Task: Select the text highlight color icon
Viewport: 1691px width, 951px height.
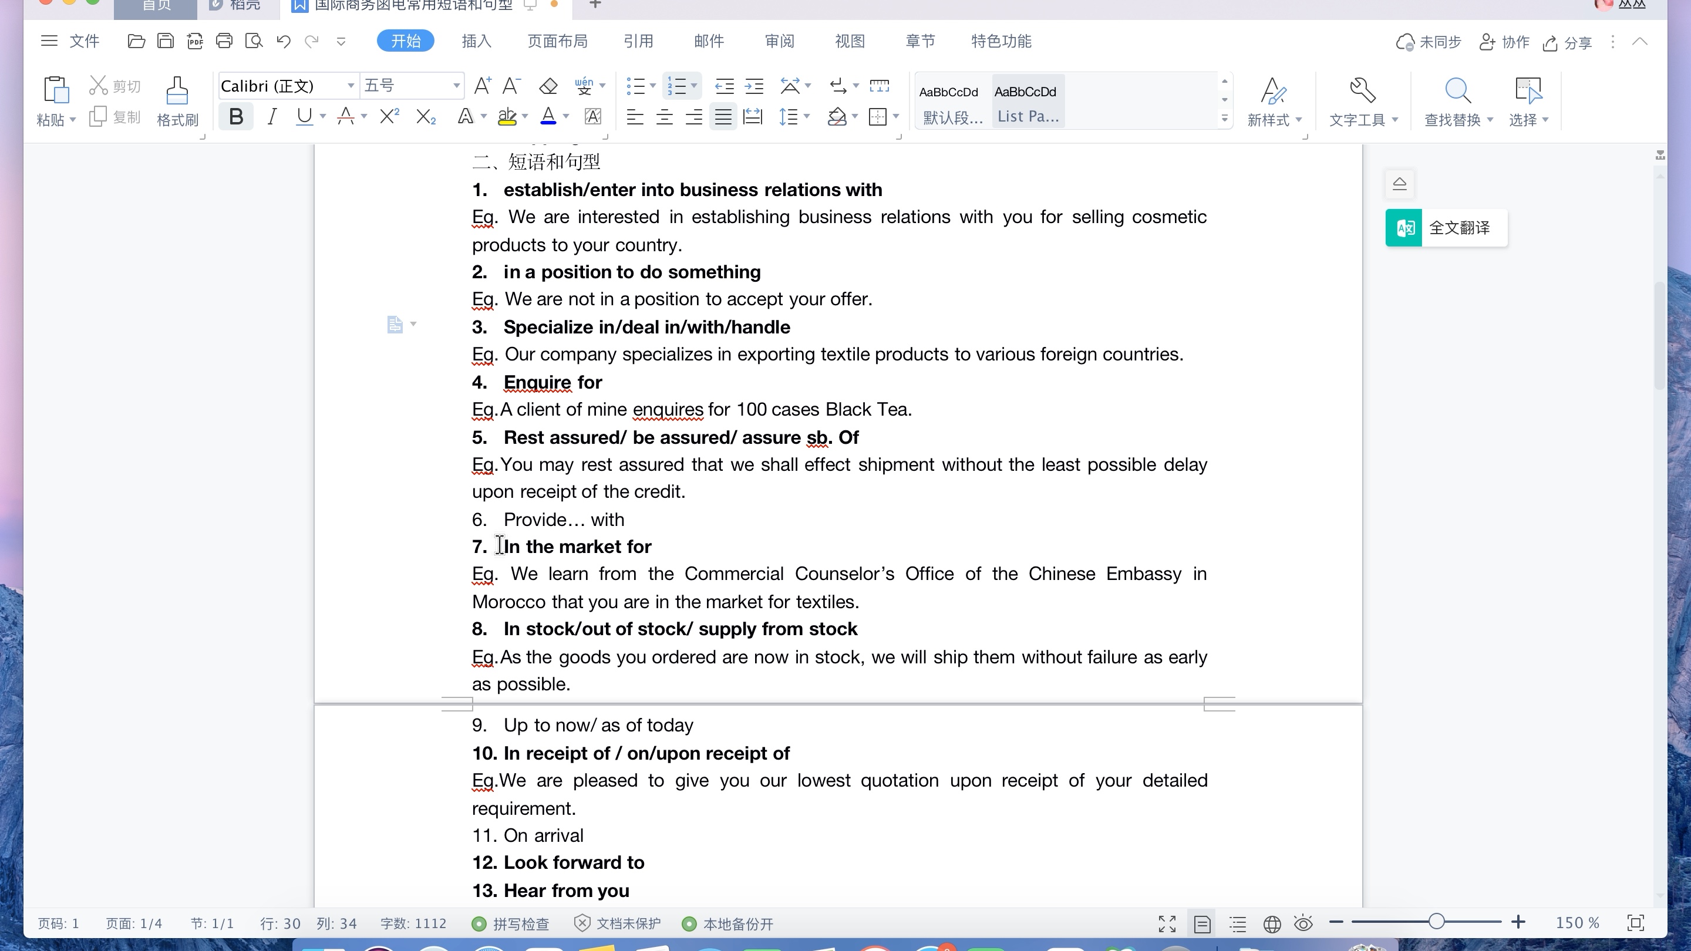Action: [x=508, y=116]
